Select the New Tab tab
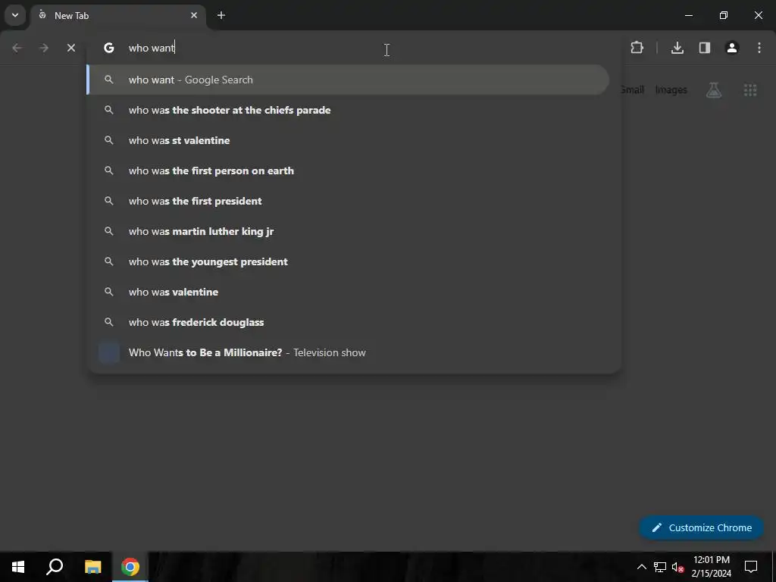The width and height of the screenshot is (776, 582). [119, 15]
